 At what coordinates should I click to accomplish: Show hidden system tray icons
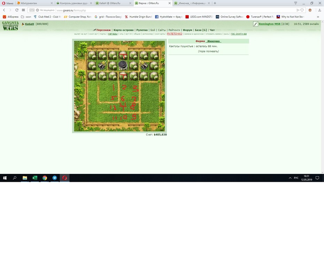click(290, 178)
